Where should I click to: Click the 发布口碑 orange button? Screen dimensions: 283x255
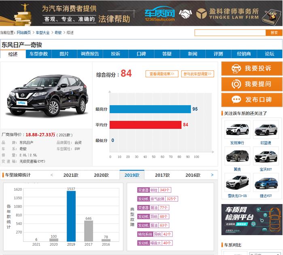(252, 100)
